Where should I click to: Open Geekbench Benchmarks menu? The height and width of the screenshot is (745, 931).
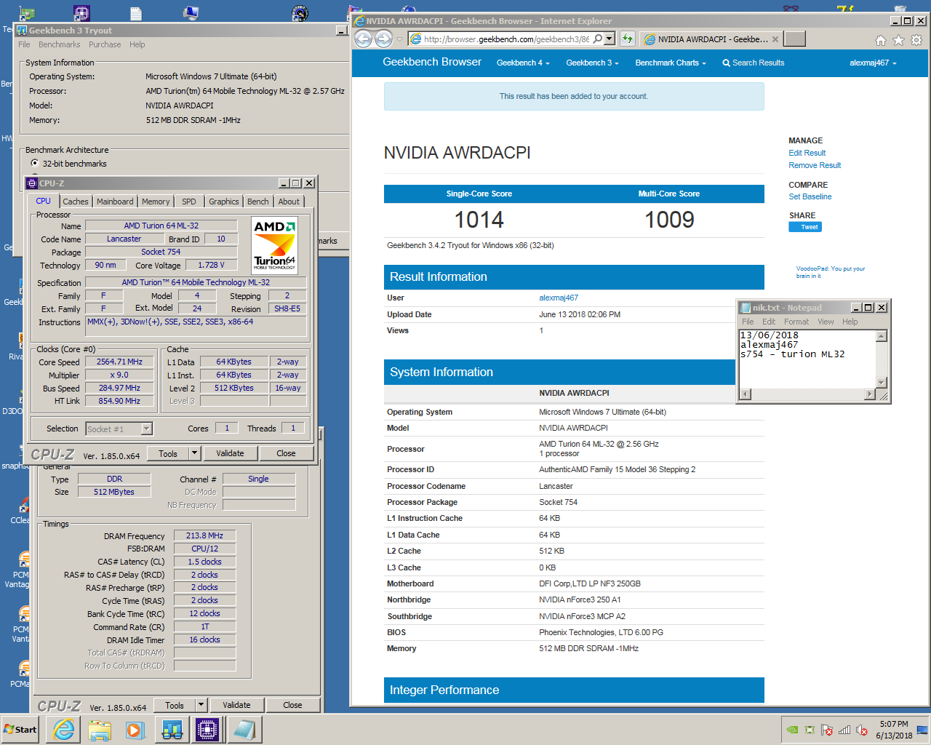coord(60,44)
